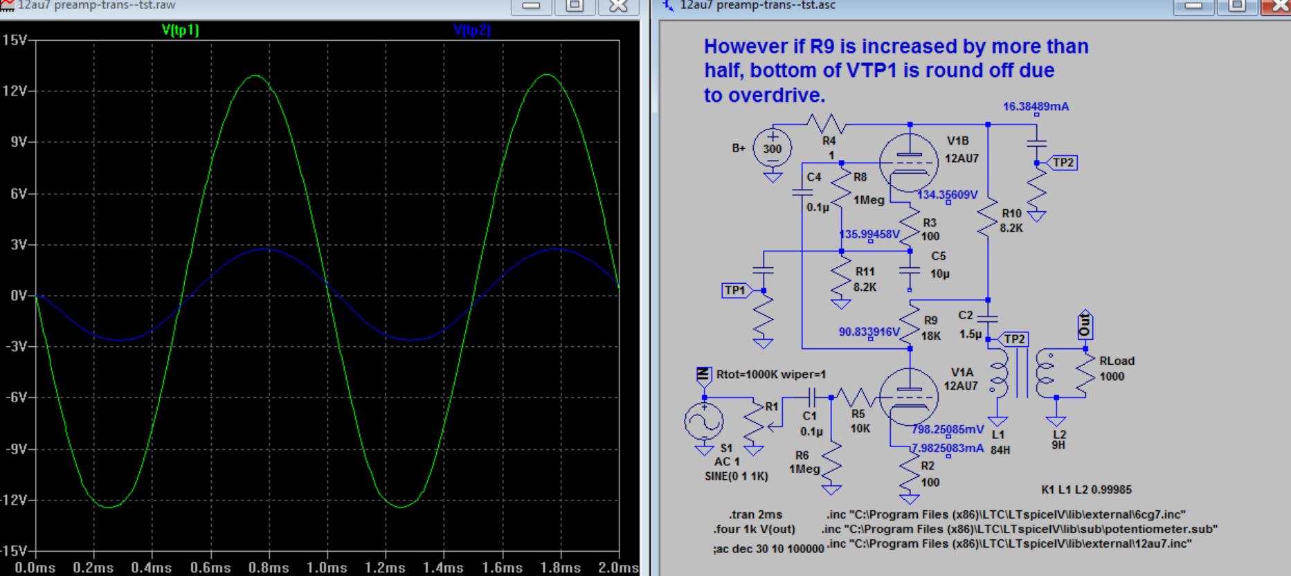Image resolution: width=1291 pixels, height=576 pixels.
Task: Click the V(tp1) trace label in plot
Action: click(x=180, y=30)
